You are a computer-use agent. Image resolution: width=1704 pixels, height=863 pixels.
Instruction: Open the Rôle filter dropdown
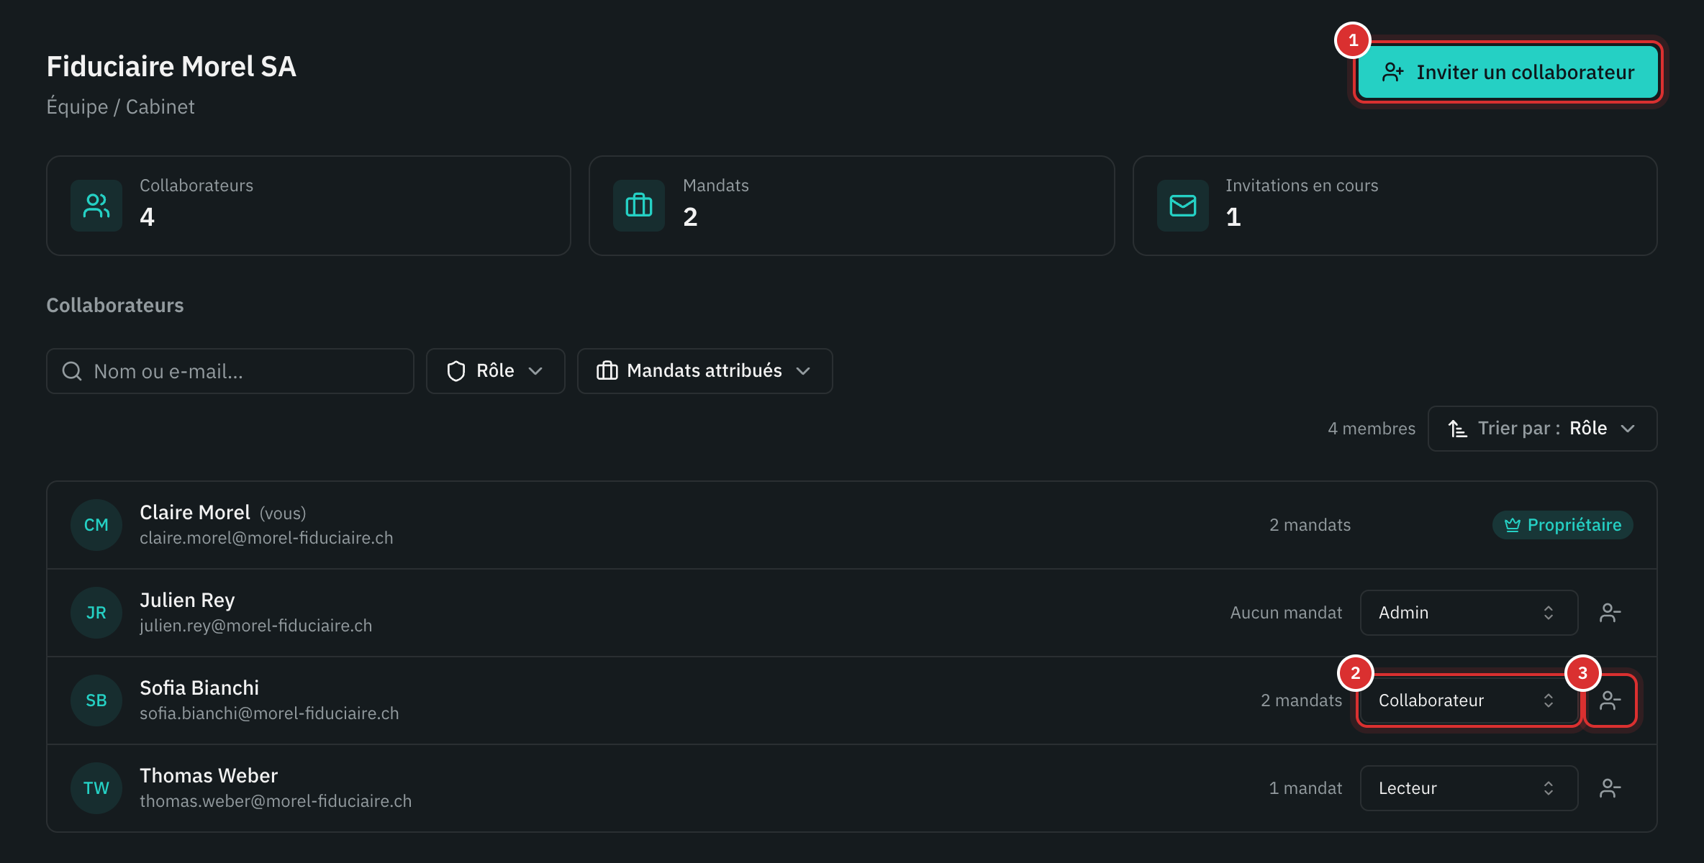point(496,371)
